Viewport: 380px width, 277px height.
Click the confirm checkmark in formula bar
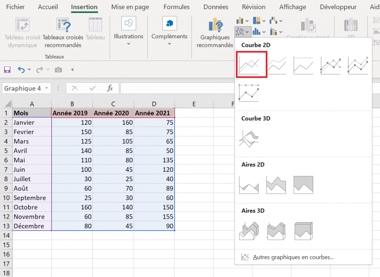click(x=92, y=88)
